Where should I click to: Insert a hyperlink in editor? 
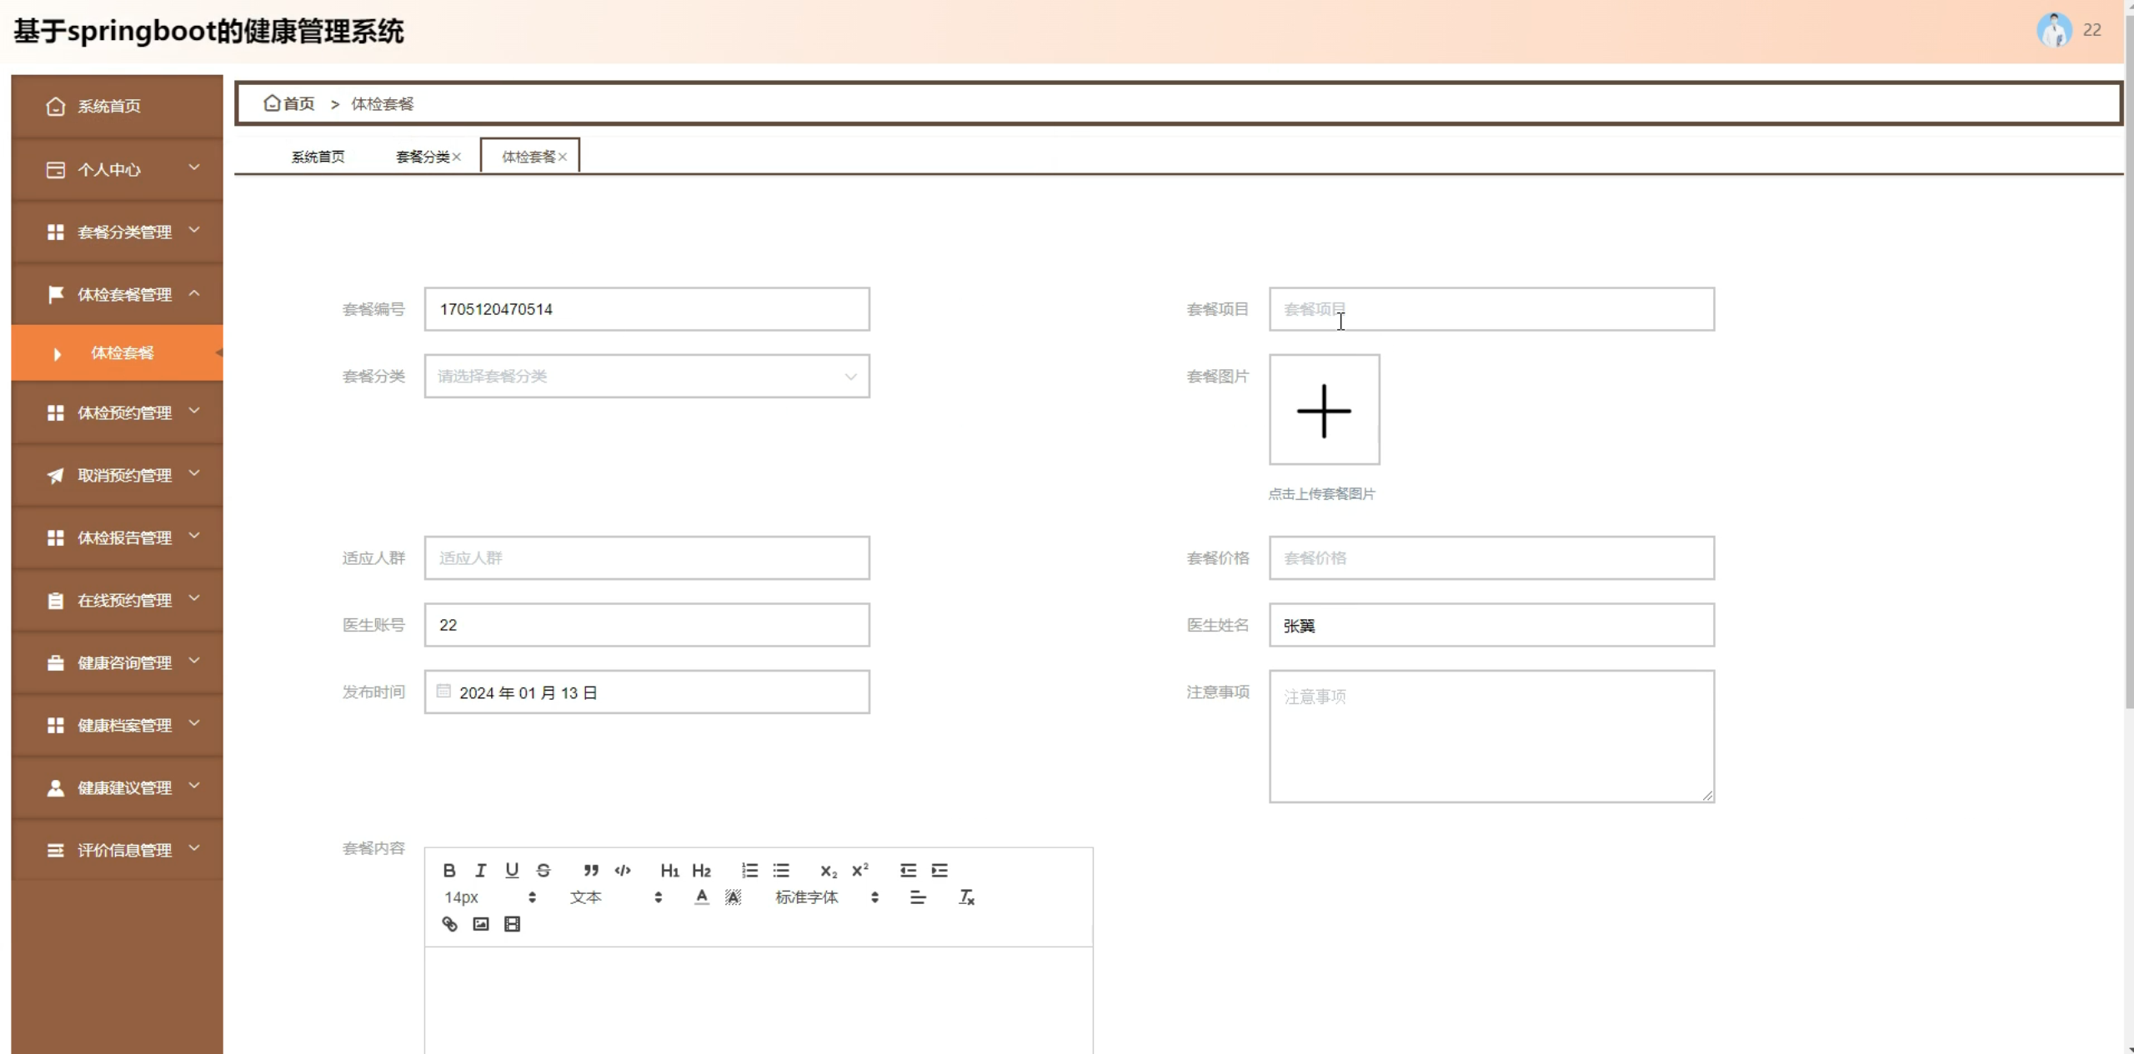[449, 924]
